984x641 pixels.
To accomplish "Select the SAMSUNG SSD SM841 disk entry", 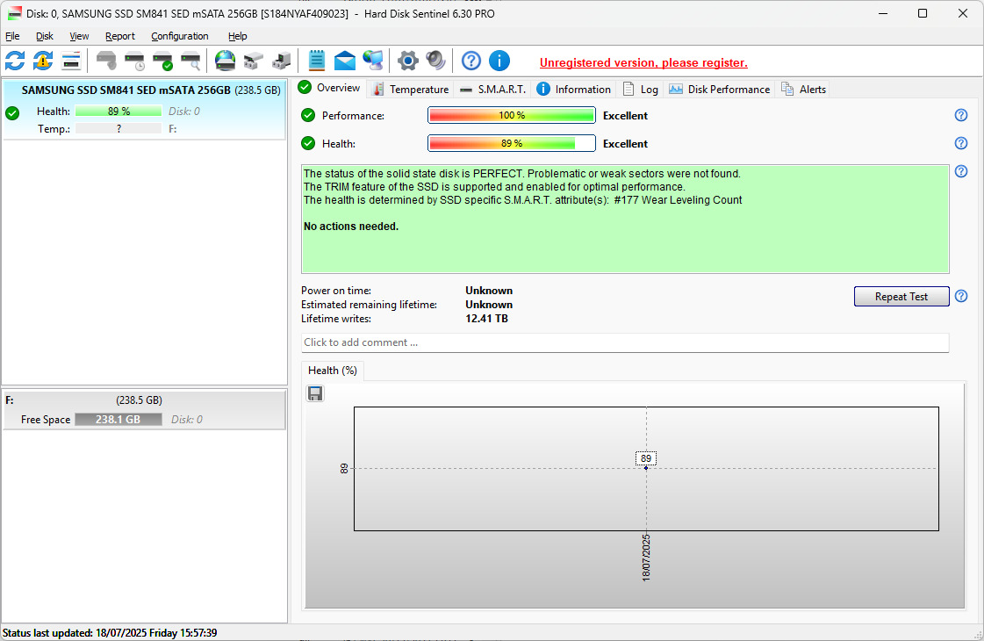I will (x=144, y=108).
